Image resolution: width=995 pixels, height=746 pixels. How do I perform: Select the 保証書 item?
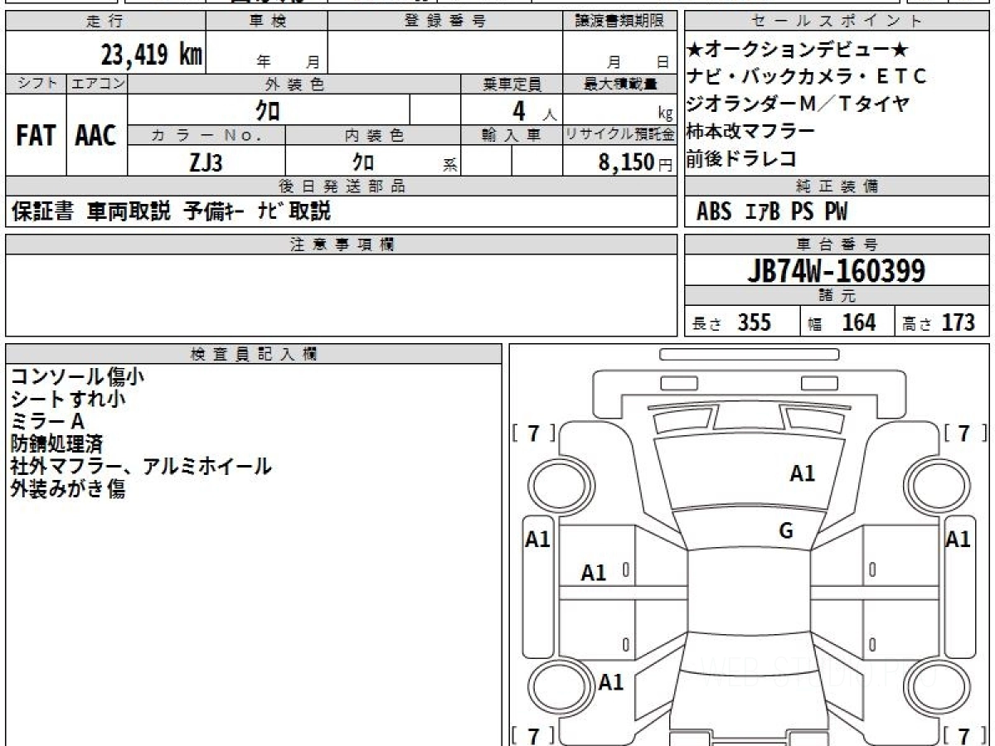pyautogui.click(x=42, y=211)
